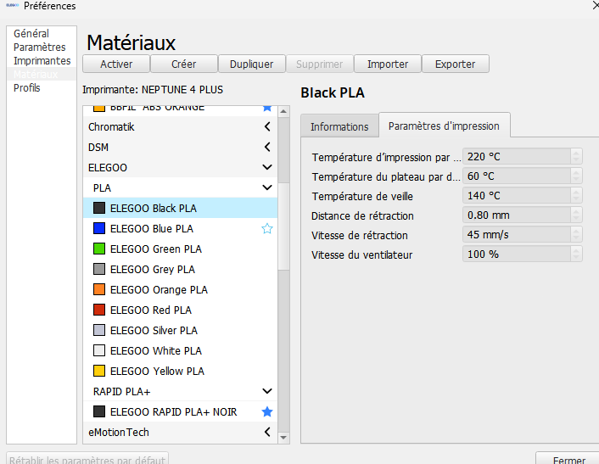Switch to the Informations tab

[339, 126]
